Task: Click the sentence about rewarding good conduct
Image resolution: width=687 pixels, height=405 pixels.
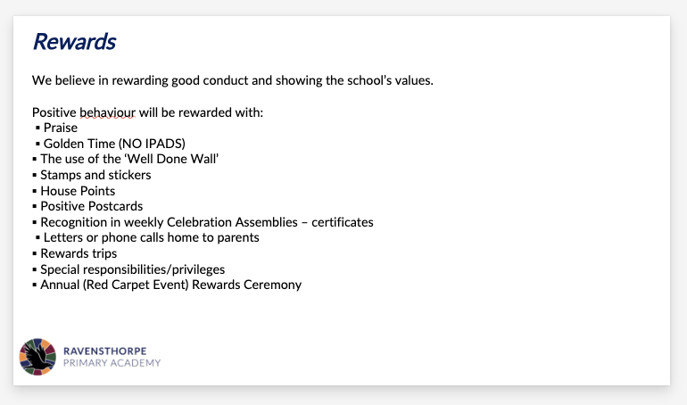Action: click(232, 80)
